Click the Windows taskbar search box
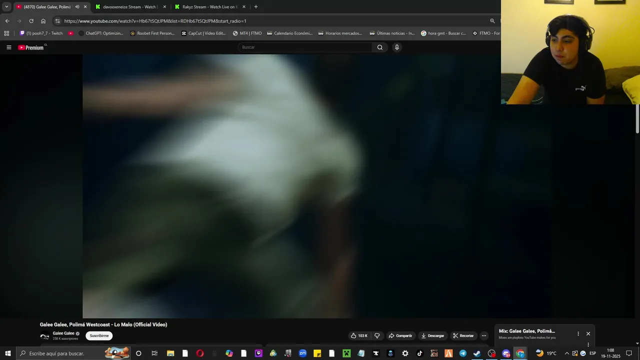Viewport: 640px width, 360px height. coord(74,353)
